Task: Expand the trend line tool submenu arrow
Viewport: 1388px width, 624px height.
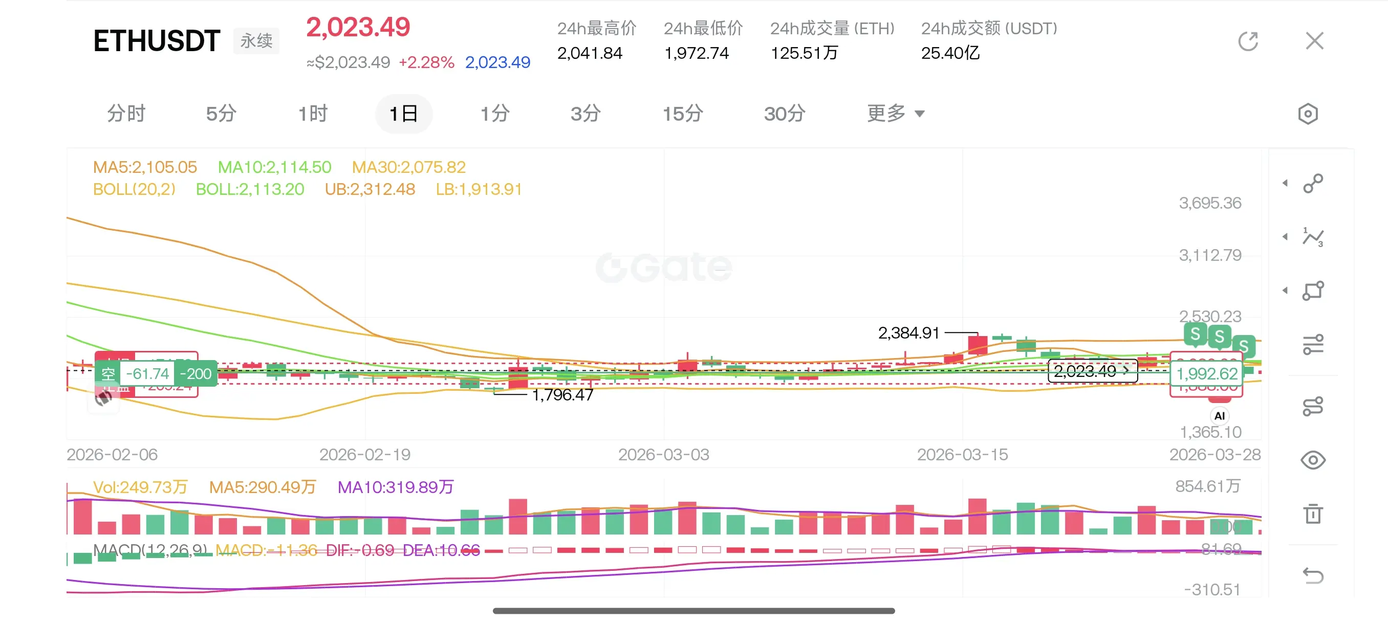Action: (x=1285, y=184)
